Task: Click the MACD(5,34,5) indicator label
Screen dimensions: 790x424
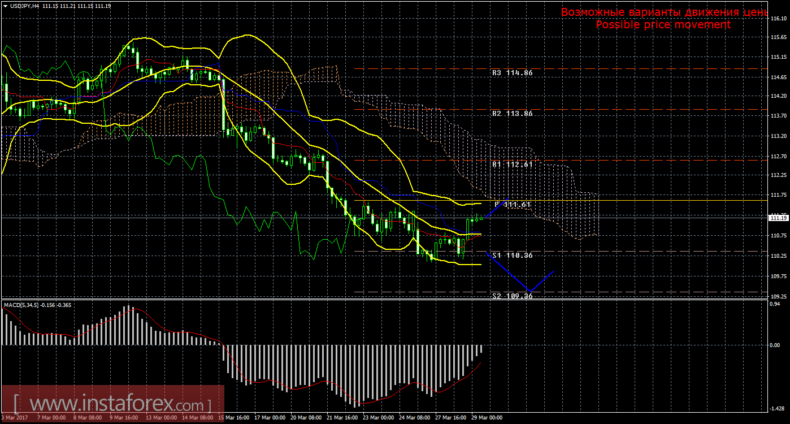Action: coord(21,305)
